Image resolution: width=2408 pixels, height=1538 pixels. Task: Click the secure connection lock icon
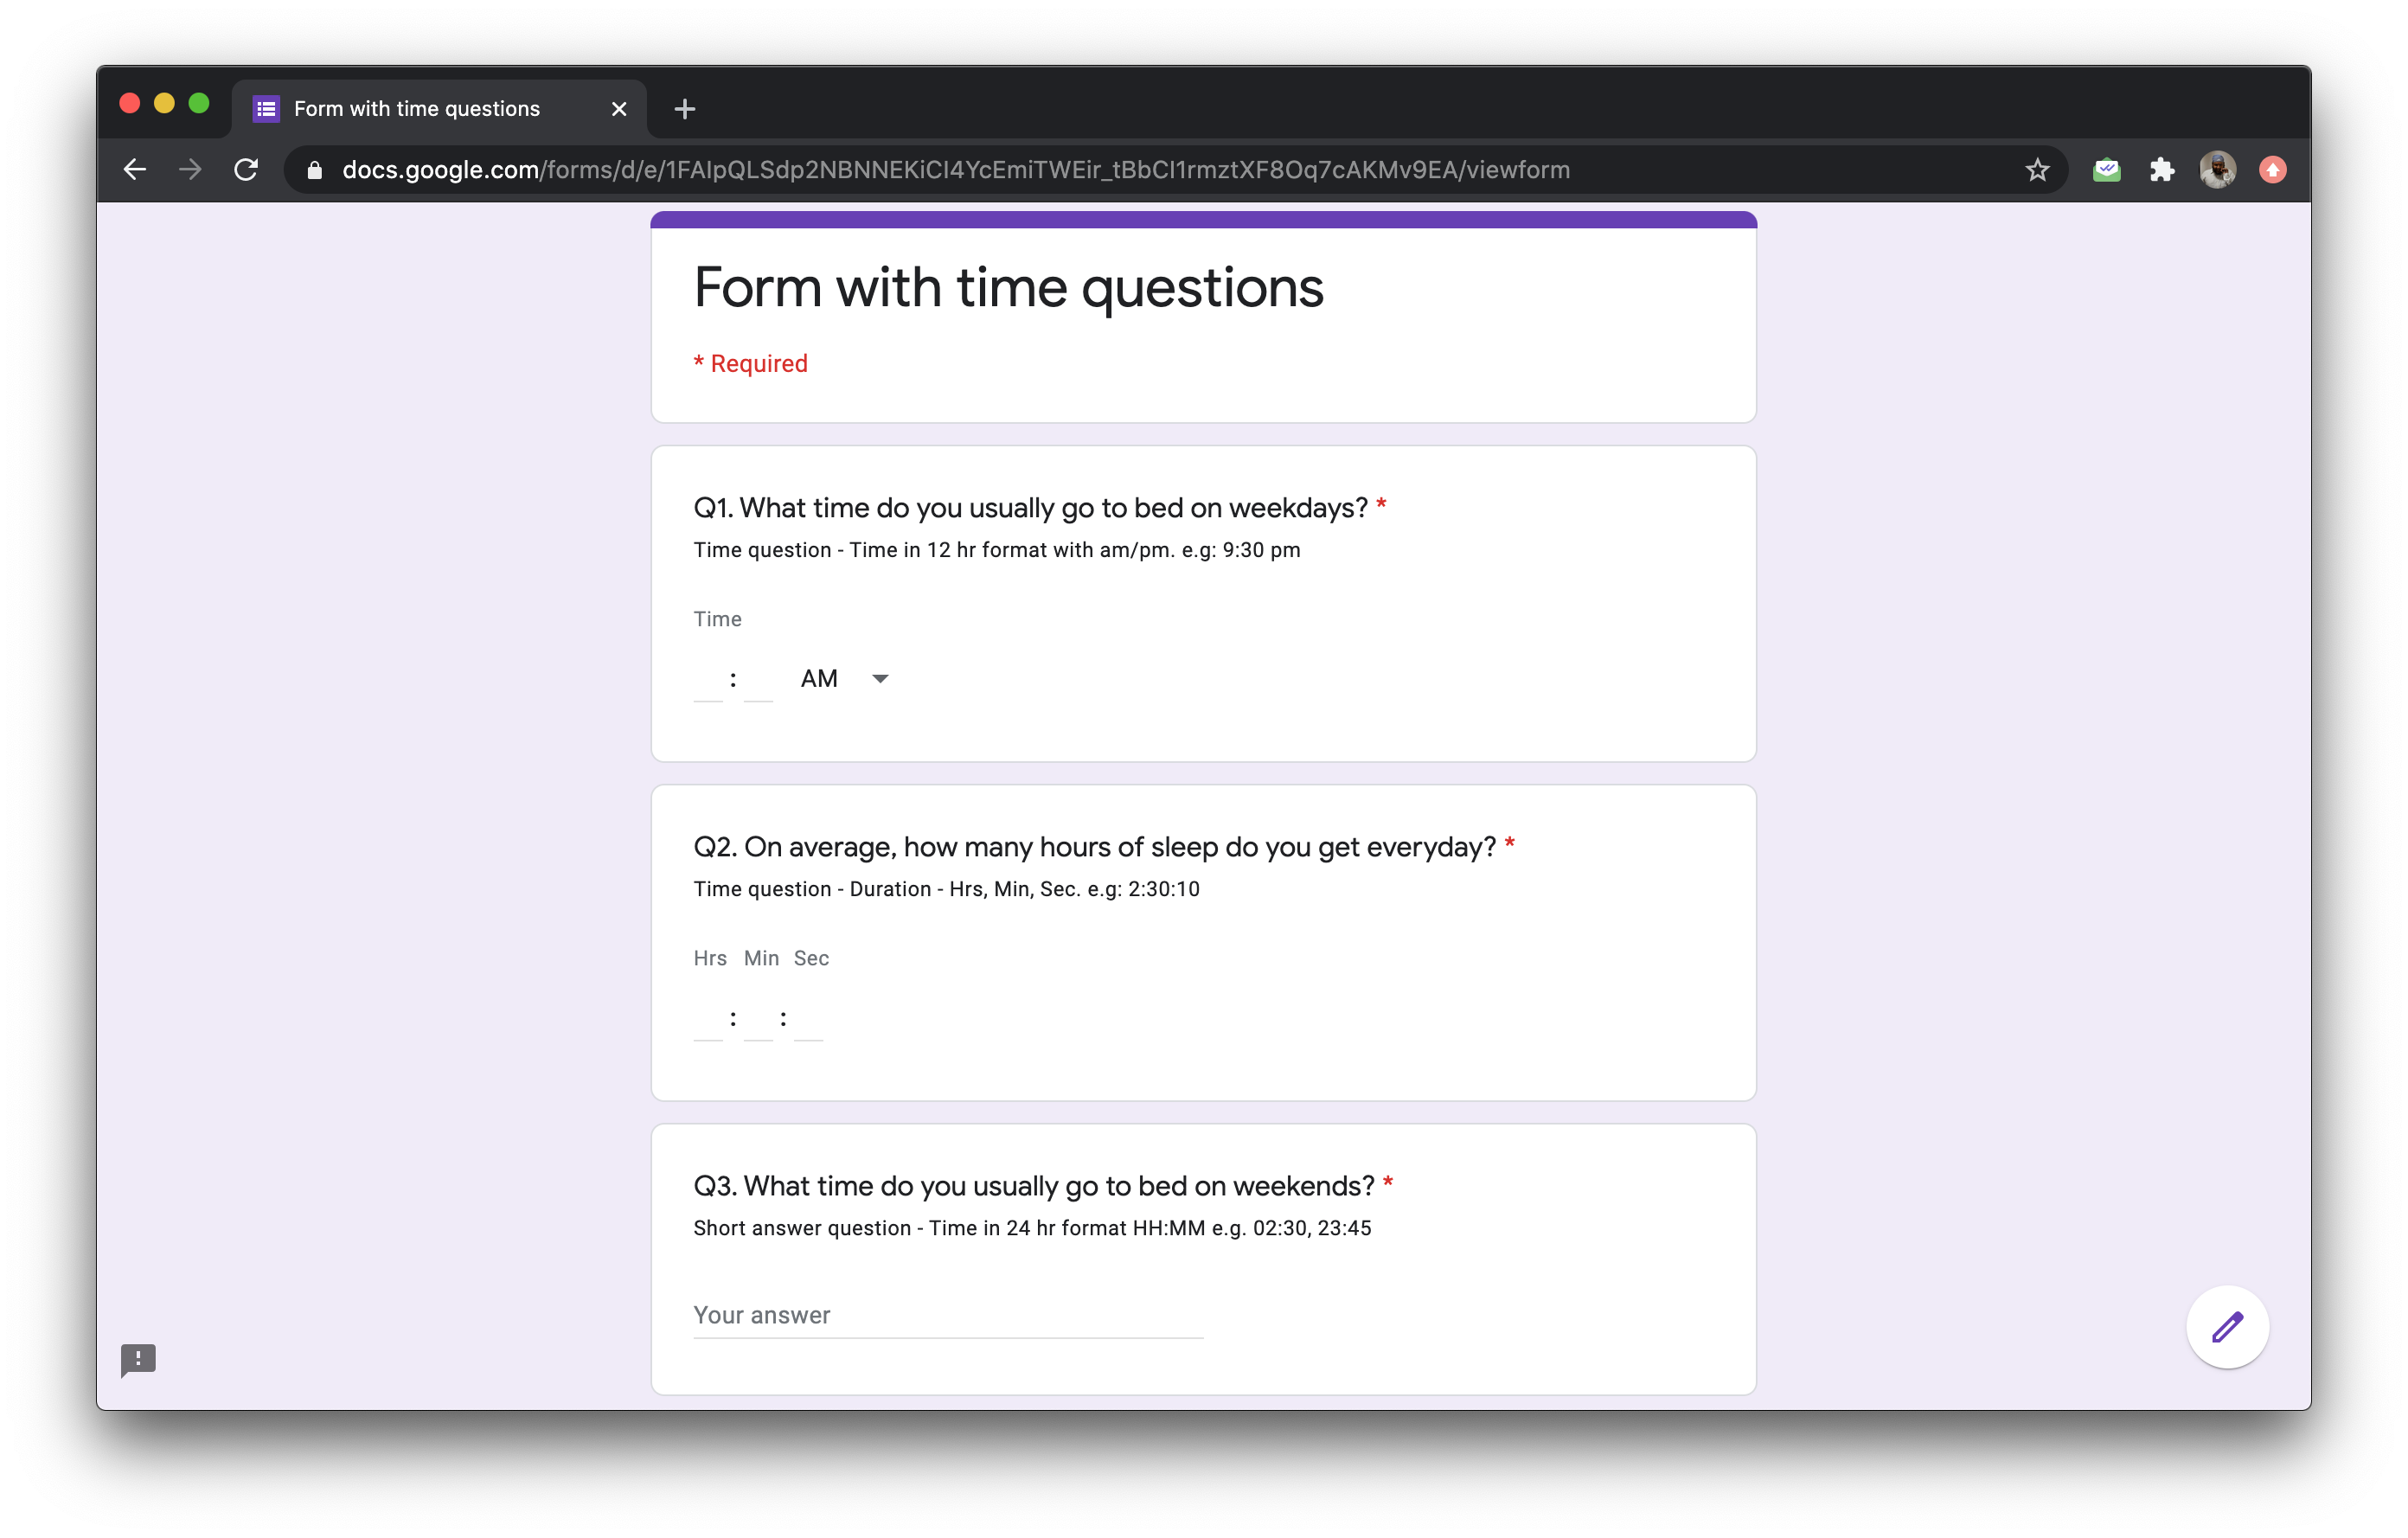(x=316, y=170)
